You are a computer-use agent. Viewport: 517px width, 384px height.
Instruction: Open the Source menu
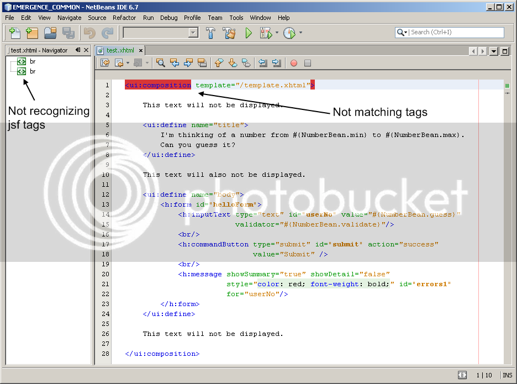[97, 18]
